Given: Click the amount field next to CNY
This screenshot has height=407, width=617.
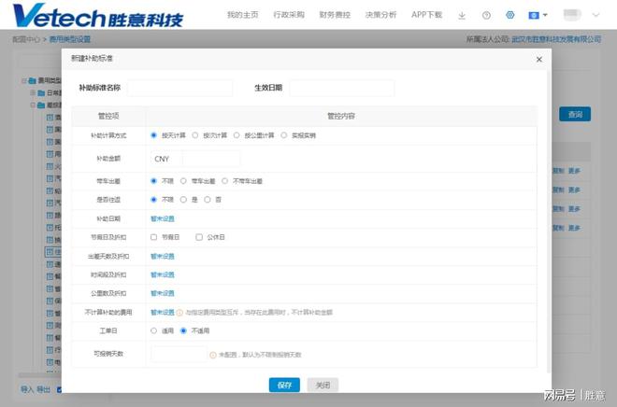Looking at the screenshot, I should point(211,159).
